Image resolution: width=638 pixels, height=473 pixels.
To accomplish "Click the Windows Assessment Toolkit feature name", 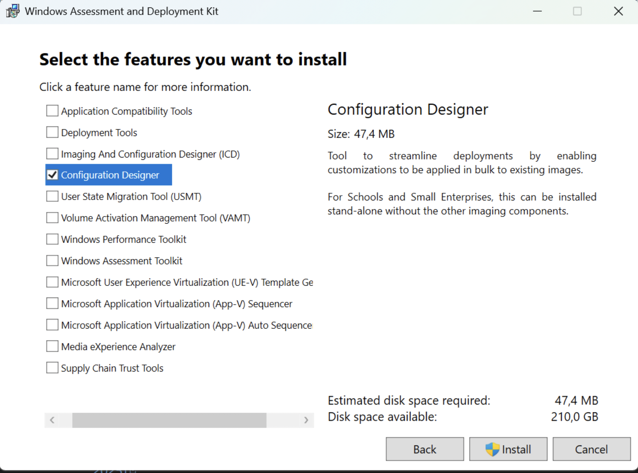I will [122, 261].
